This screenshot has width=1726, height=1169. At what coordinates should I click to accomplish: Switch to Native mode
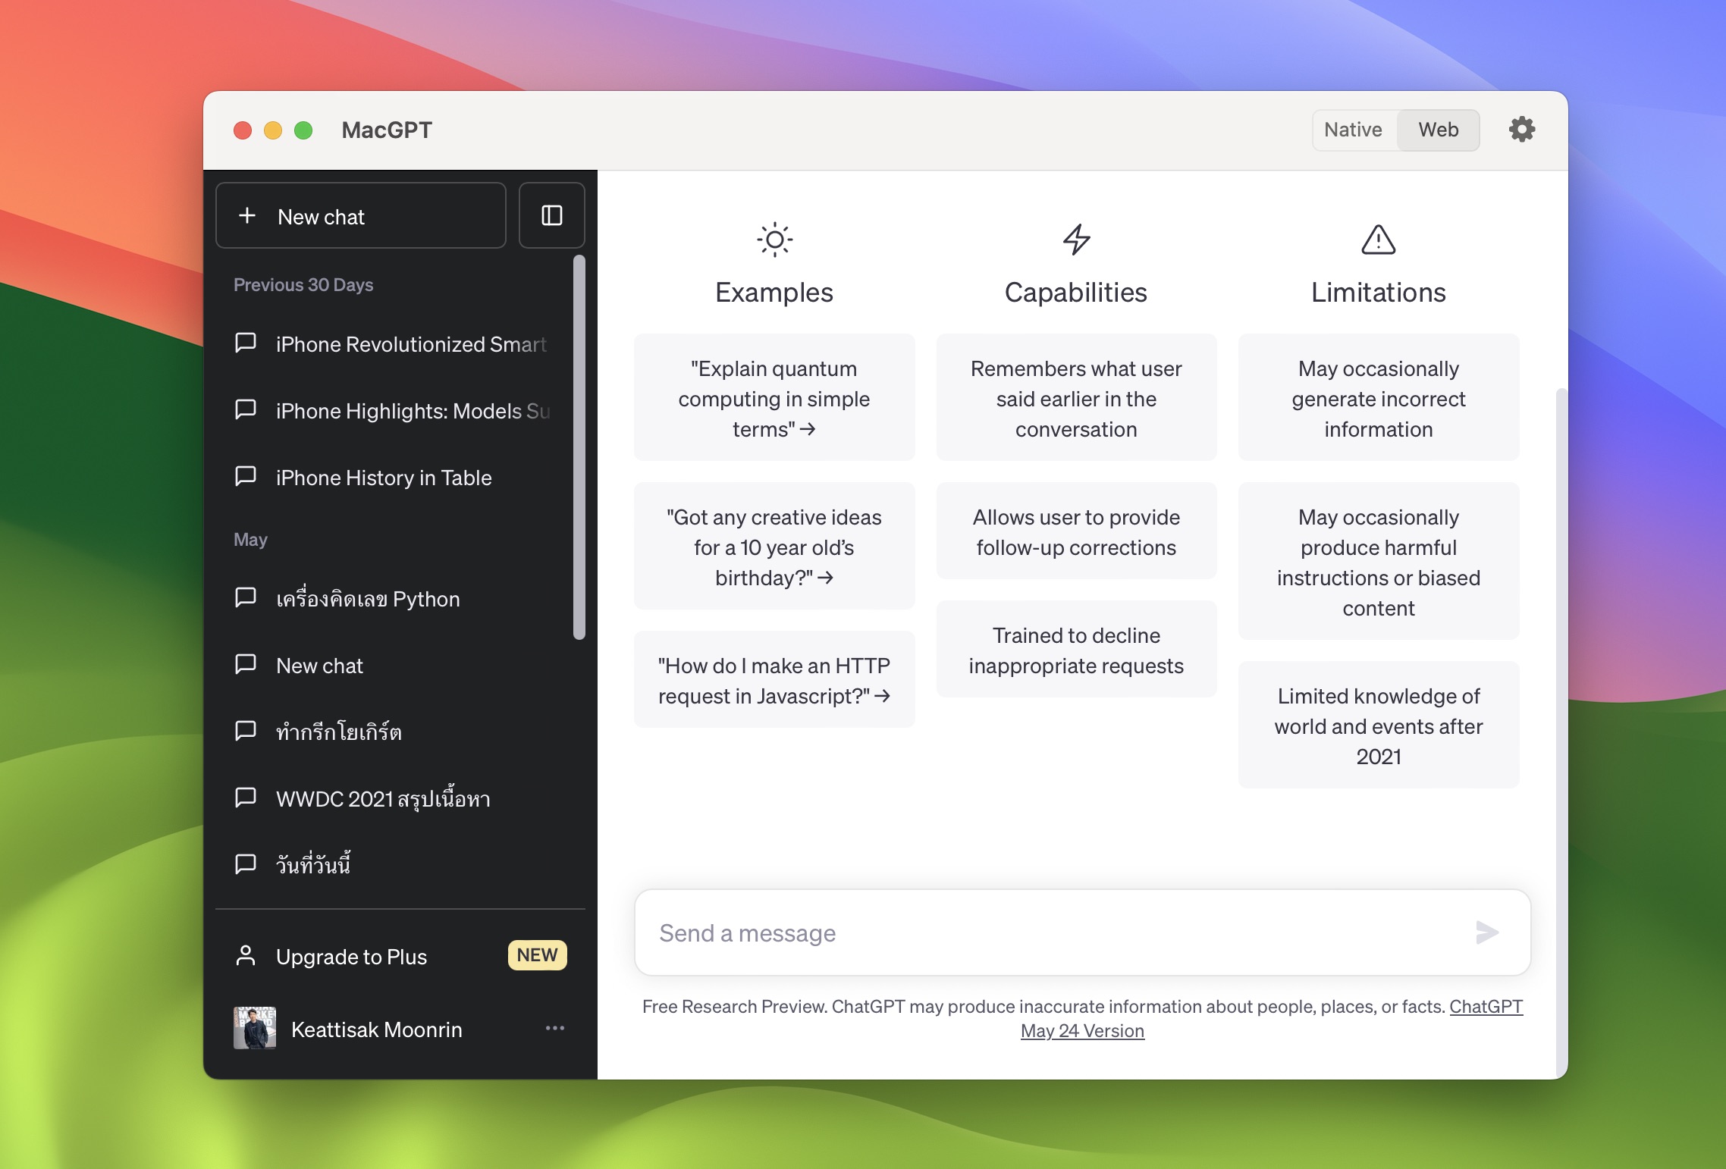(1353, 130)
